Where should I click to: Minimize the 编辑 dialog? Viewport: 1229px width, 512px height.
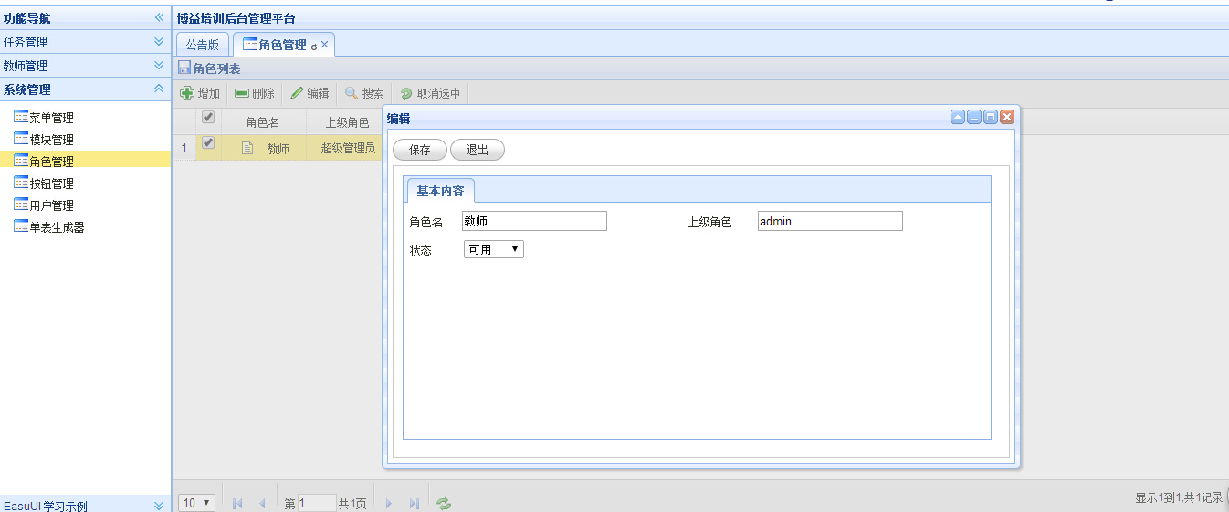974,117
